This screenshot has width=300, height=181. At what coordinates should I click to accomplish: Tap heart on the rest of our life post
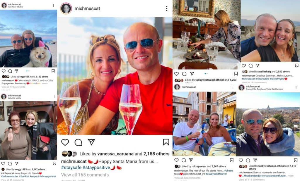176,160
